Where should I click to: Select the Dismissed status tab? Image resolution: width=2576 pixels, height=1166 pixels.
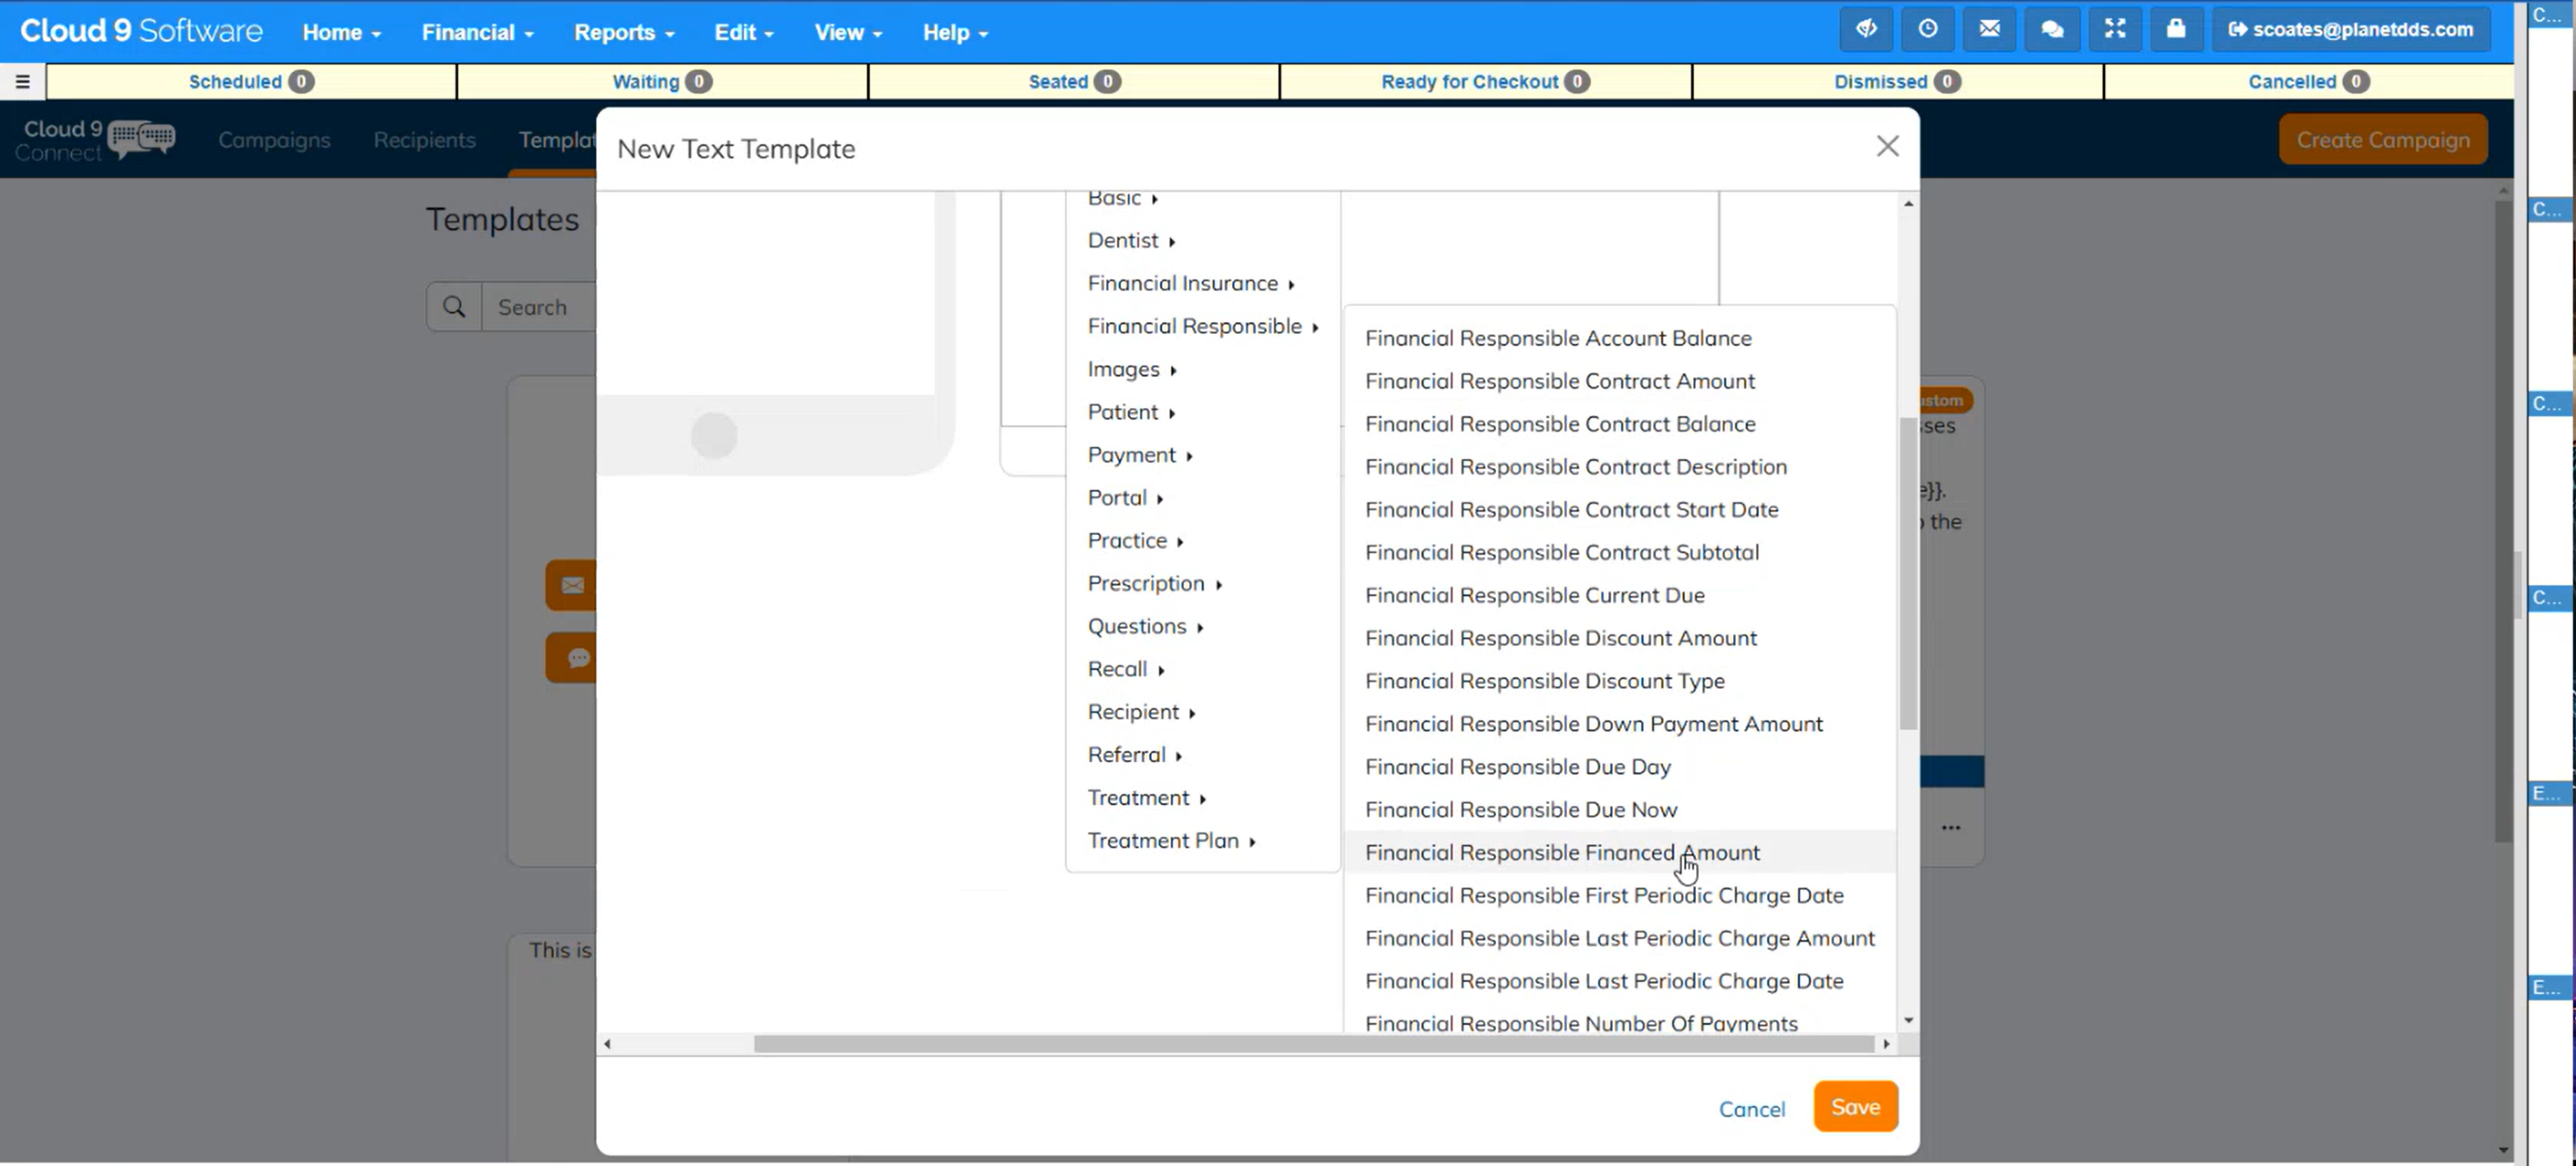[x=1897, y=82]
